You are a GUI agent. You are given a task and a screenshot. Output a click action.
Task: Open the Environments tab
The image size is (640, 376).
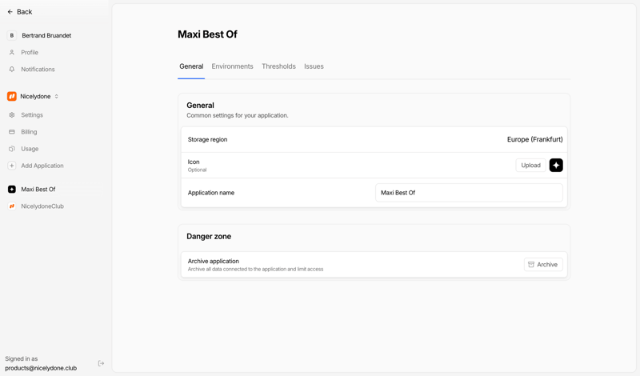tap(232, 66)
